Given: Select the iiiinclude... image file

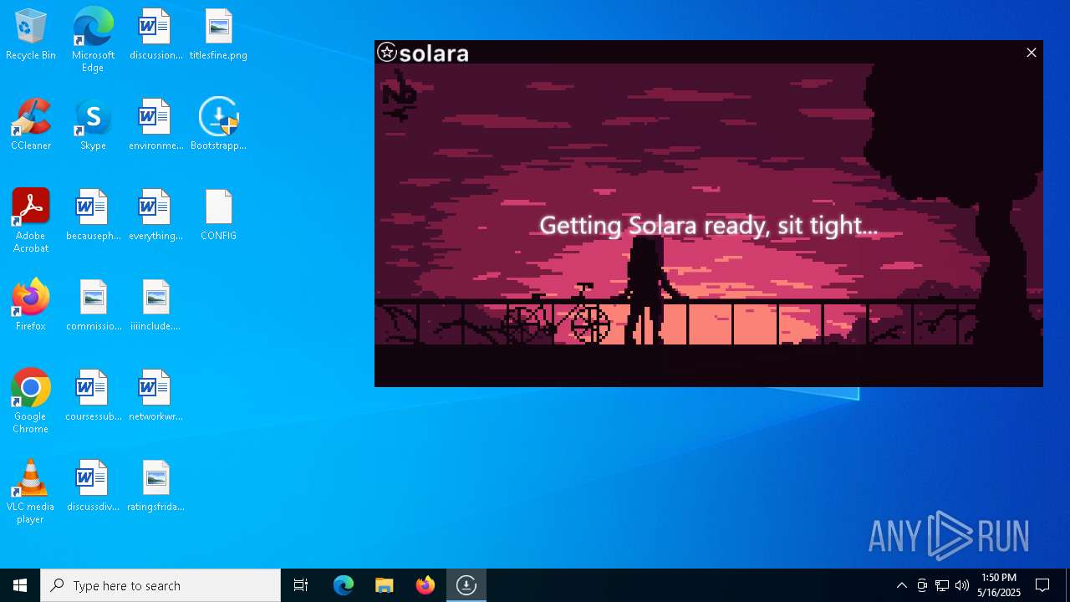Looking at the screenshot, I should pos(155,305).
